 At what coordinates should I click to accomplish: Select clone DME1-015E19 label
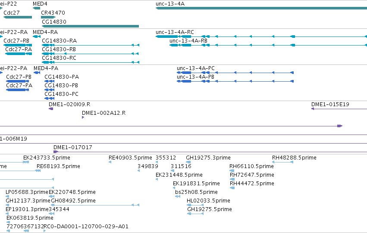pyautogui.click(x=330, y=104)
